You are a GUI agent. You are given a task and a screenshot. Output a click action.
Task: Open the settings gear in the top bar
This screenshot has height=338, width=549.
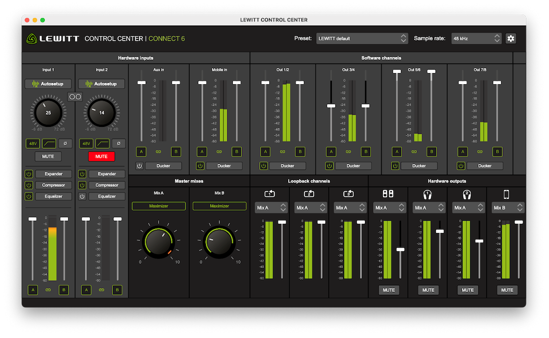pos(511,38)
